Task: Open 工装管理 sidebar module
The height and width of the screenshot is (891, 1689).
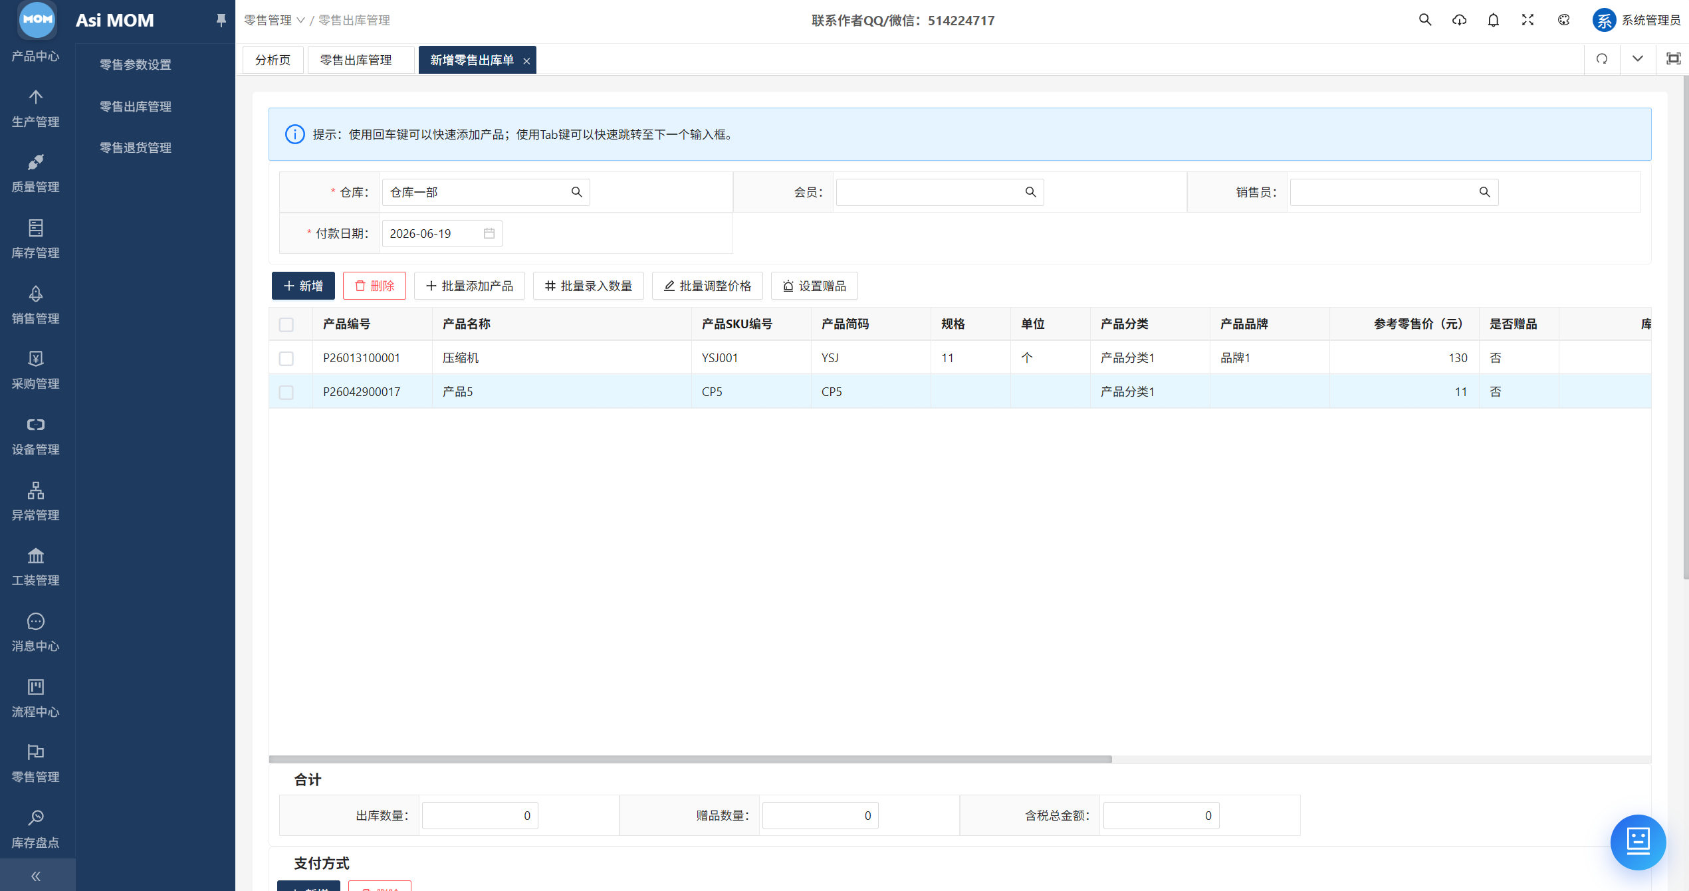Action: pos(36,567)
